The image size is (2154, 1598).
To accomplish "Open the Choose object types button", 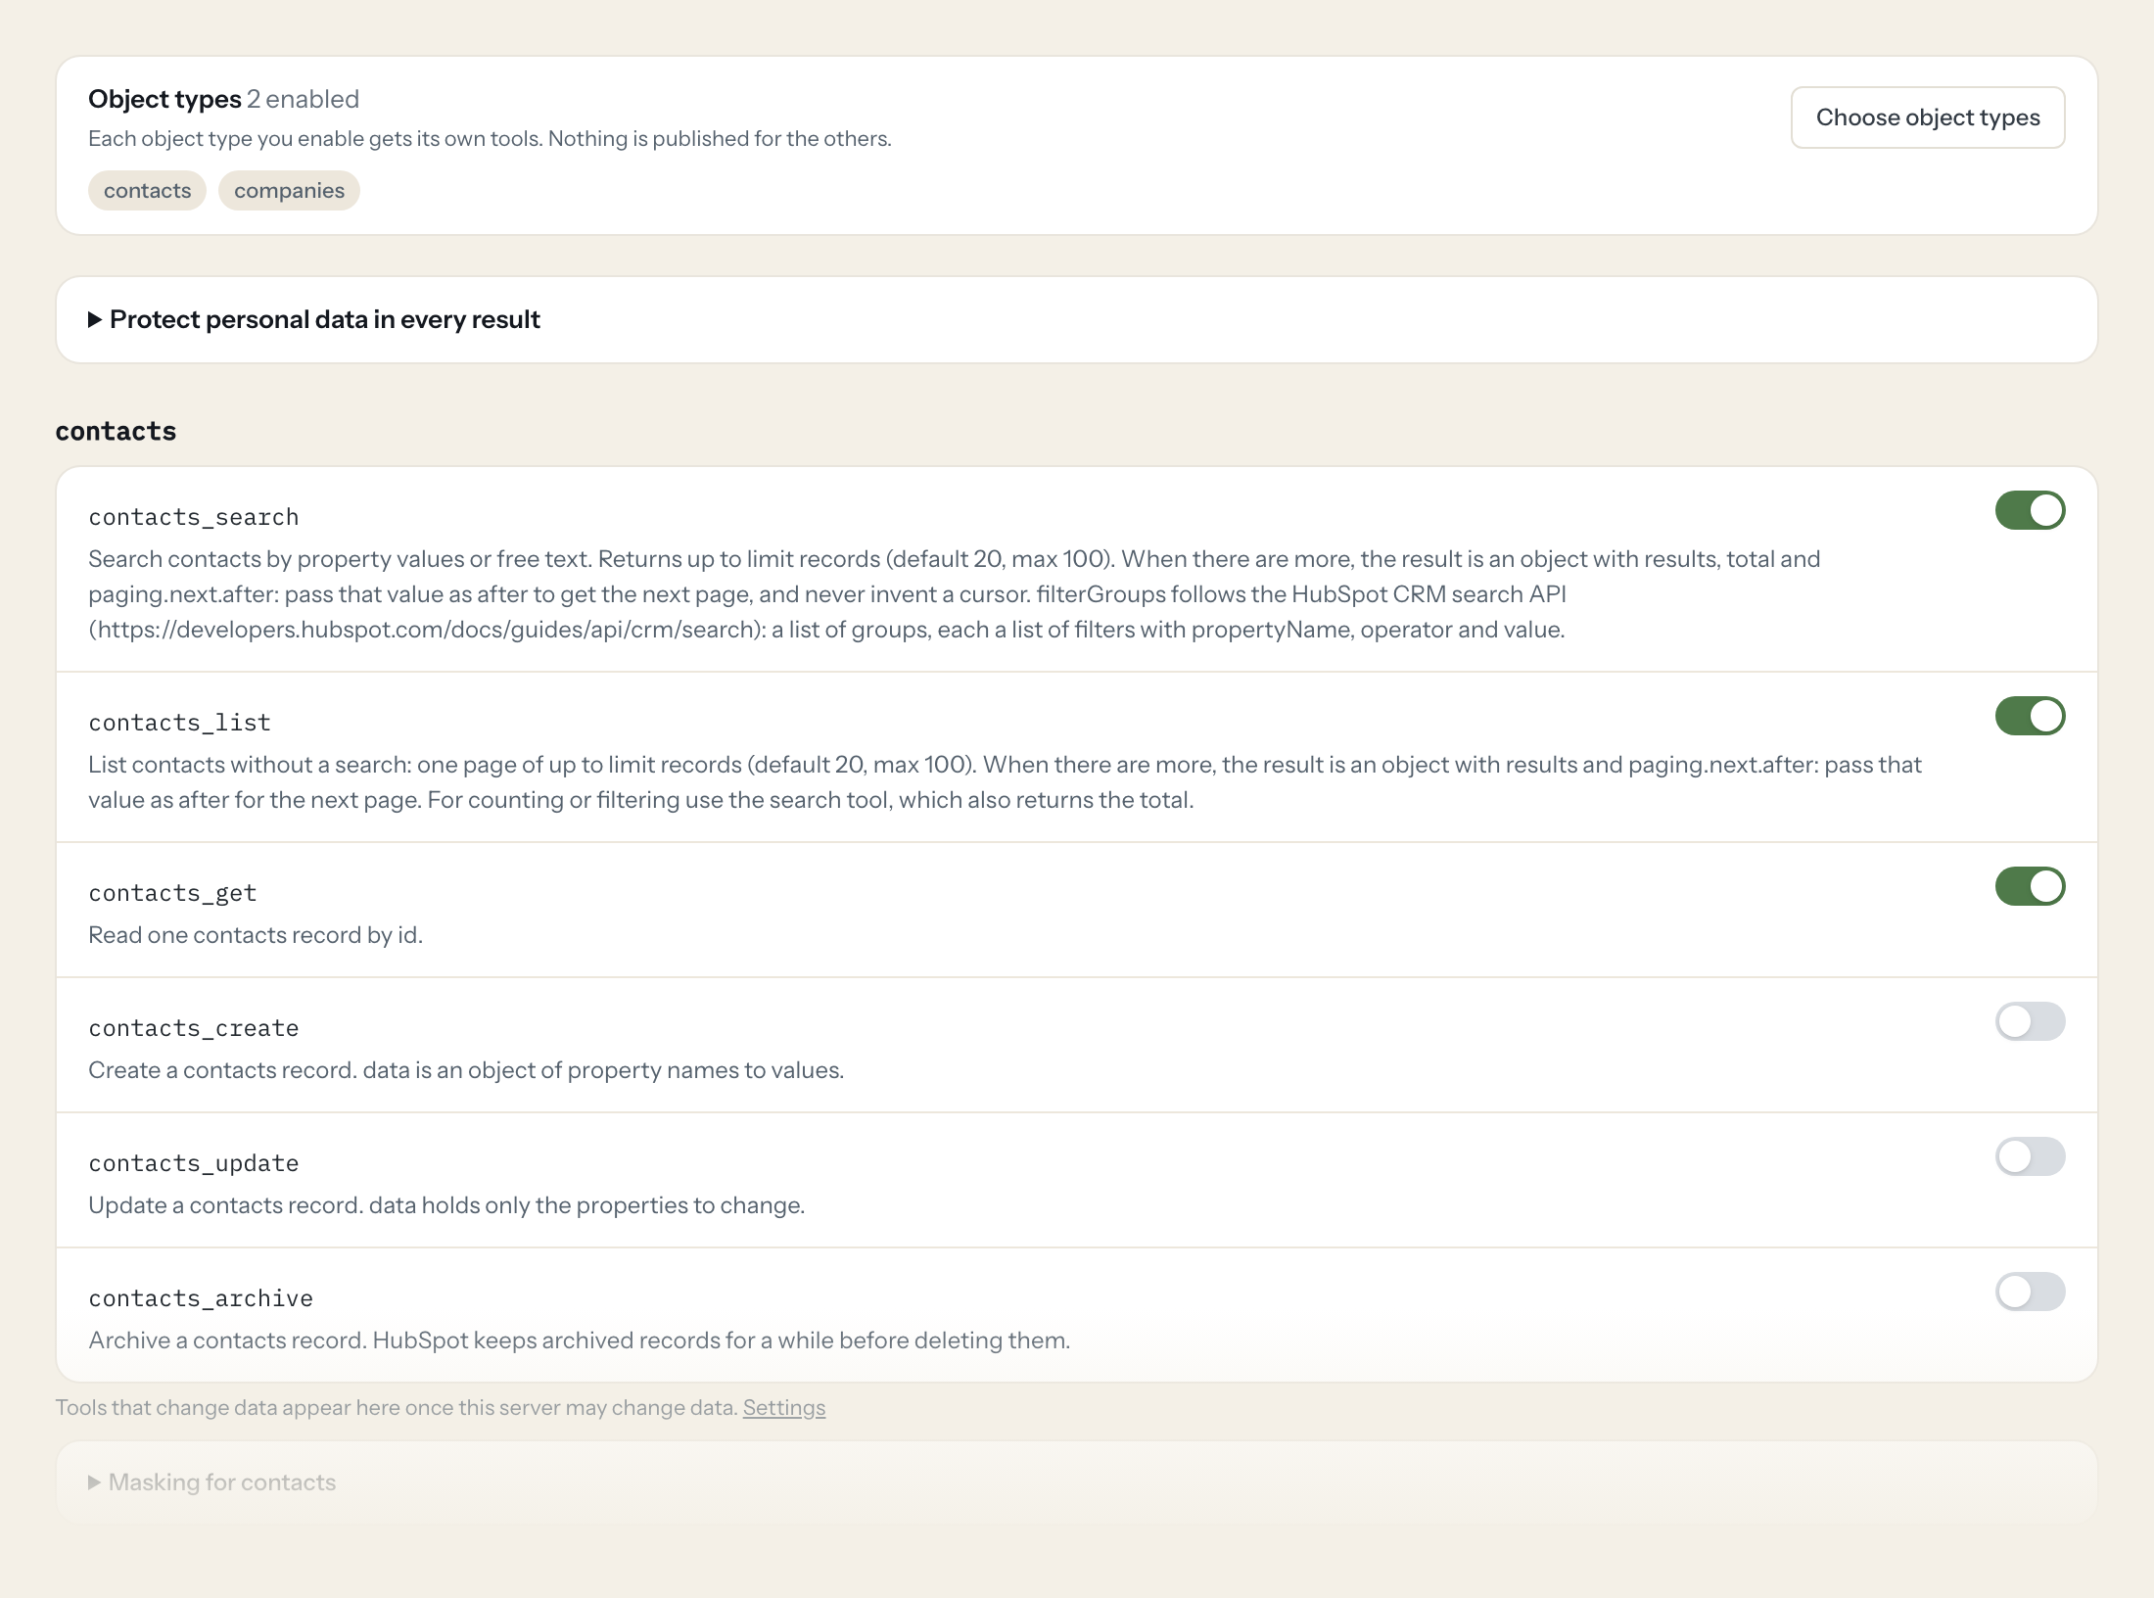I will coord(1928,117).
